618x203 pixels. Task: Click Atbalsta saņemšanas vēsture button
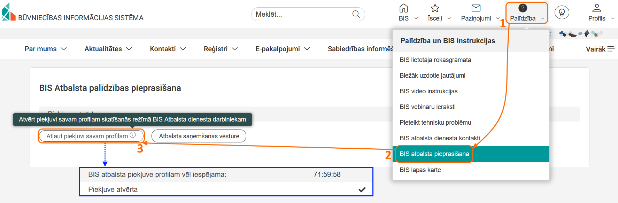click(199, 136)
